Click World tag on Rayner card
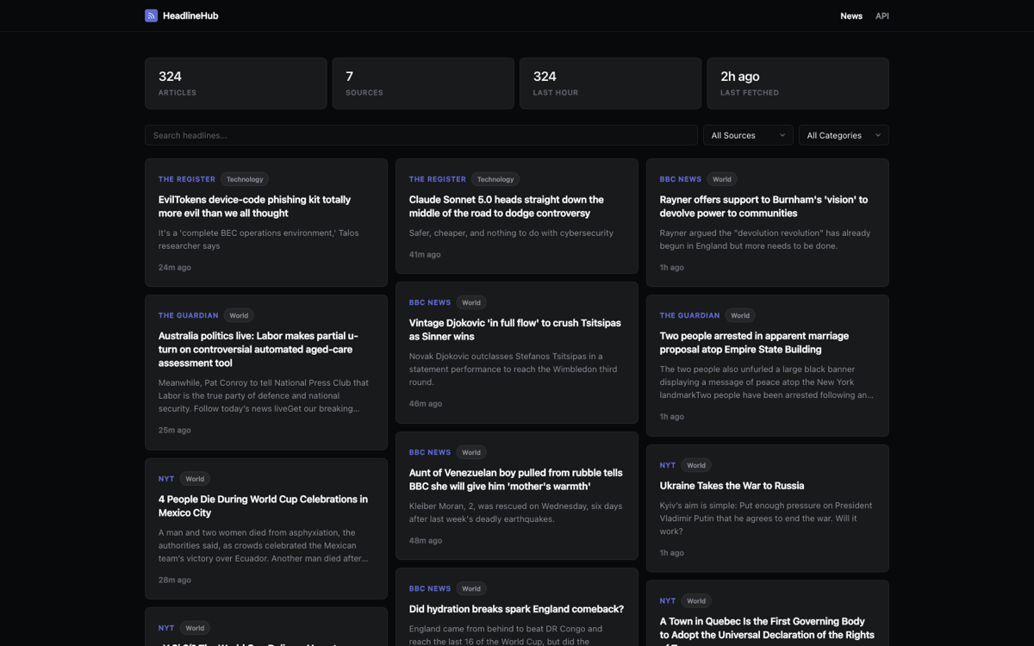The width and height of the screenshot is (1034, 646). [x=722, y=179]
